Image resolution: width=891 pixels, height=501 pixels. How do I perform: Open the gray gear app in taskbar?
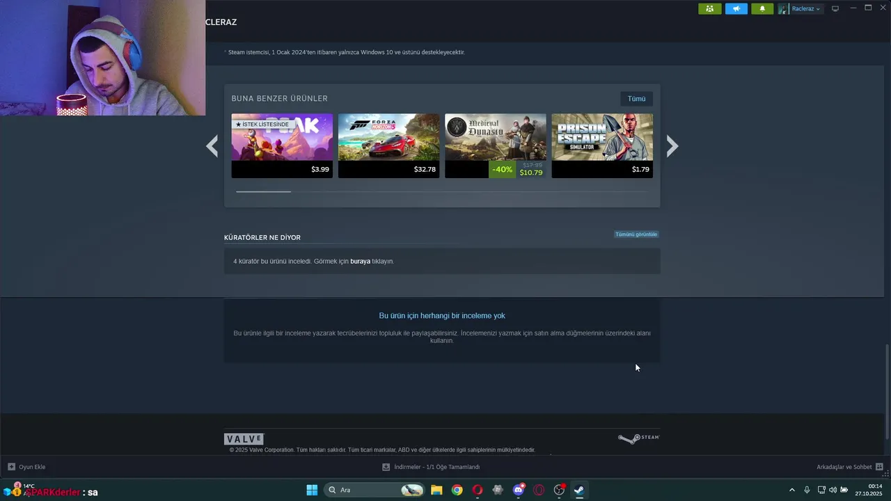point(498,490)
